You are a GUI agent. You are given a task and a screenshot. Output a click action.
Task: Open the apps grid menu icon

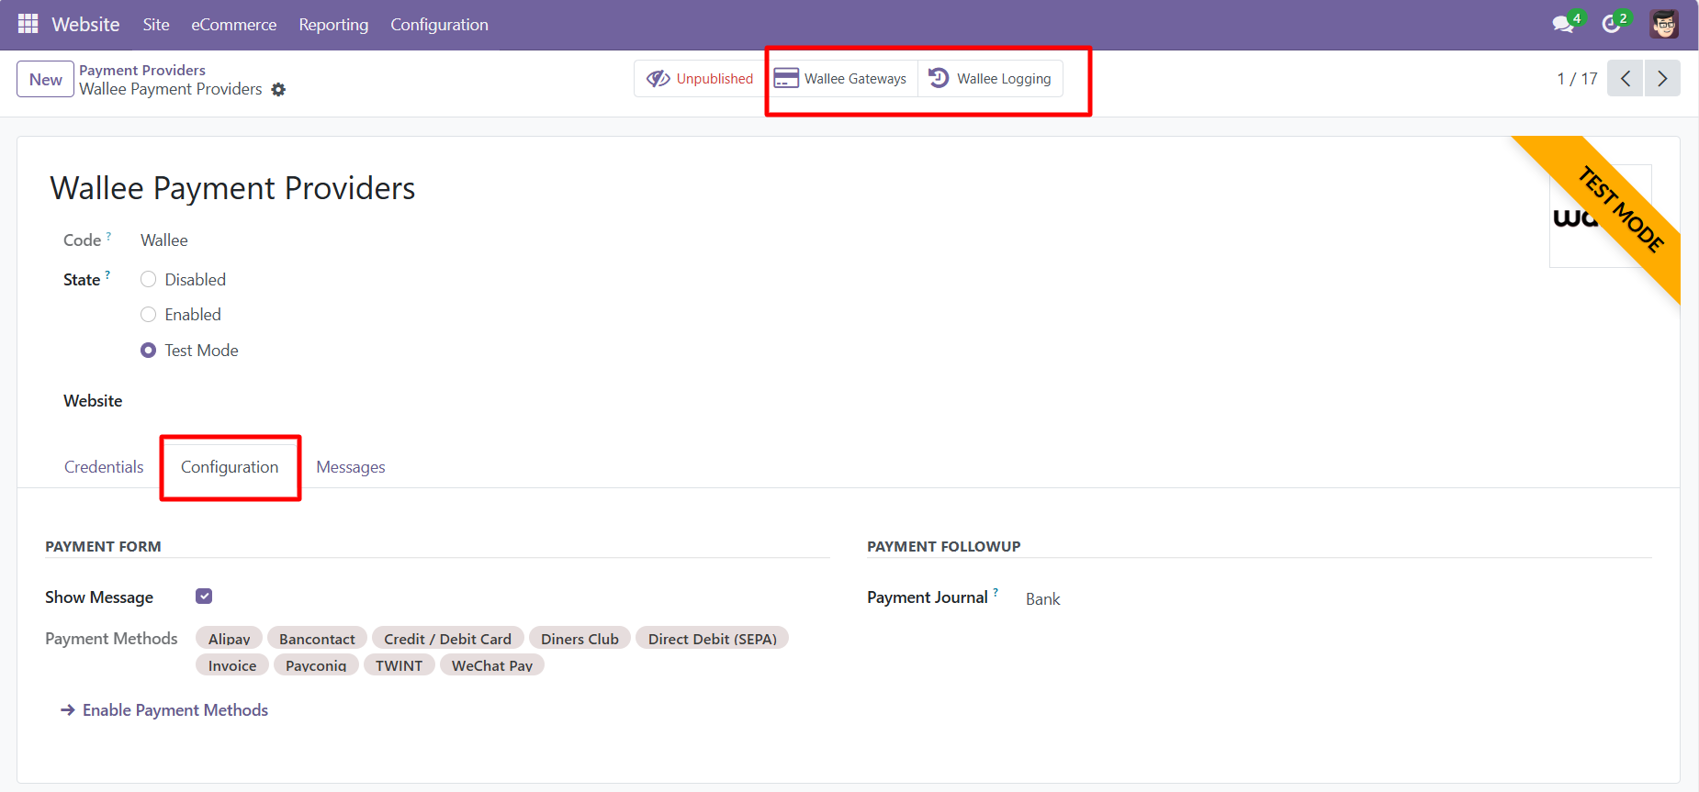pyautogui.click(x=28, y=24)
